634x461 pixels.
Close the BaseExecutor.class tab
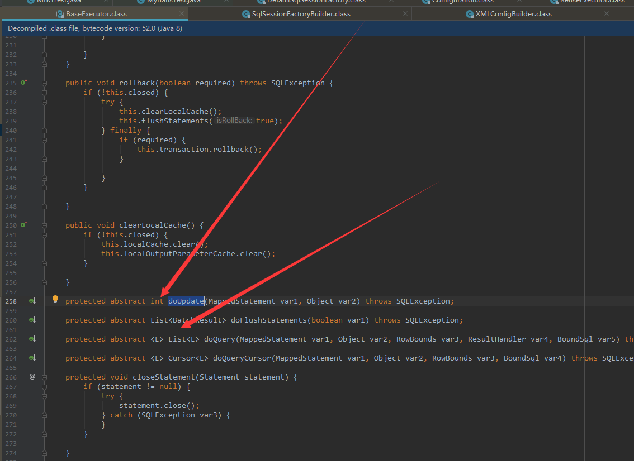(x=182, y=14)
